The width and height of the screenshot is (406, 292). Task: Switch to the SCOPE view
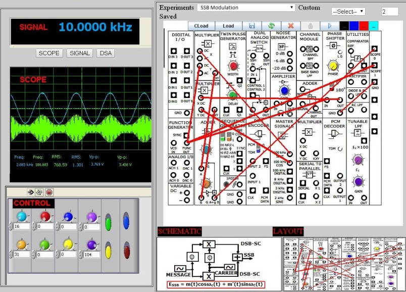pos(49,53)
